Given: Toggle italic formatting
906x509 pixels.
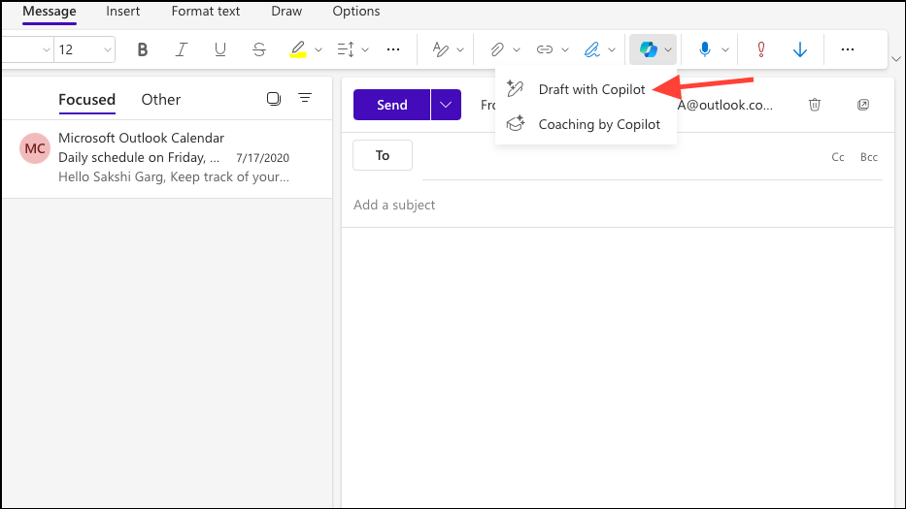Looking at the screenshot, I should (x=182, y=49).
